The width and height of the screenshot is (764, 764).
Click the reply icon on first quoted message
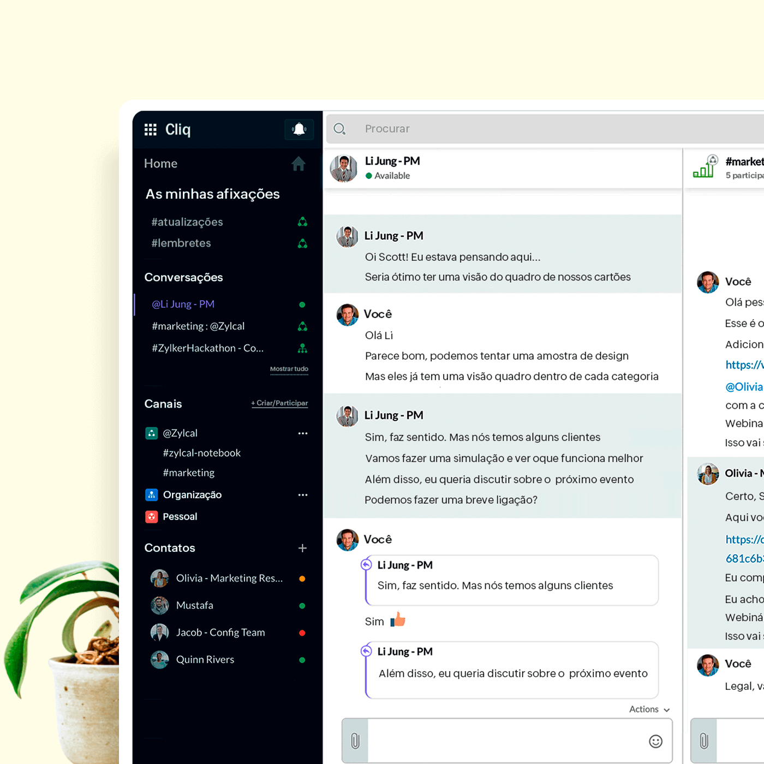[366, 565]
